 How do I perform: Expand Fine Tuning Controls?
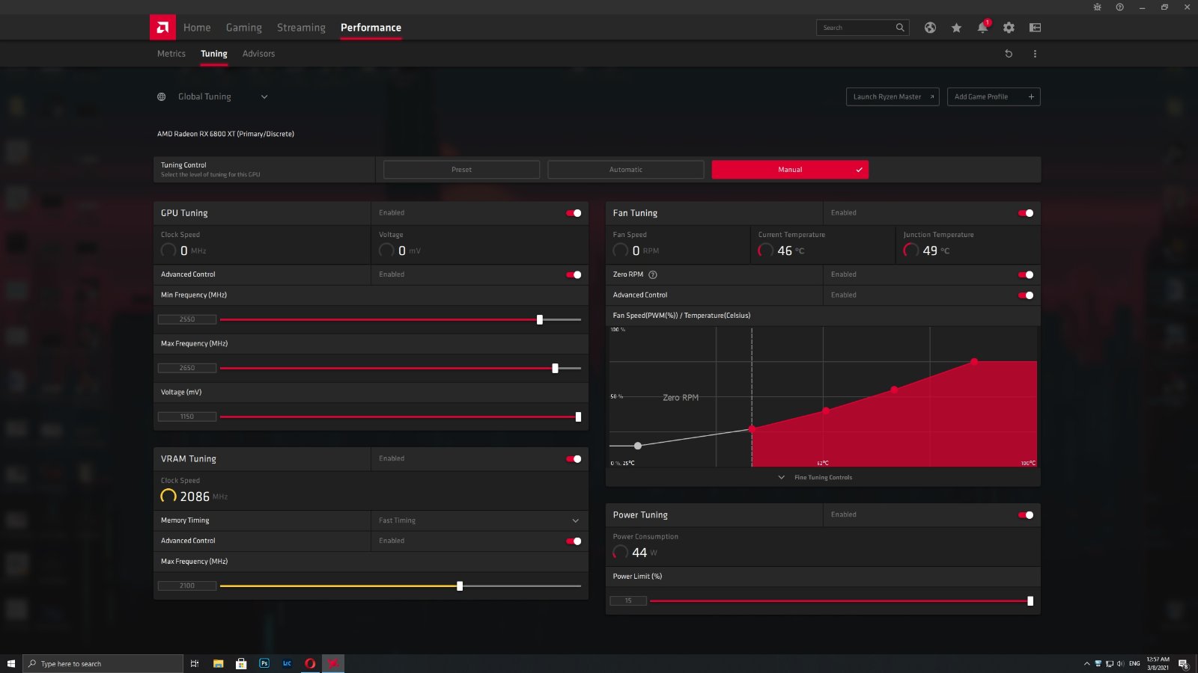[823, 477]
